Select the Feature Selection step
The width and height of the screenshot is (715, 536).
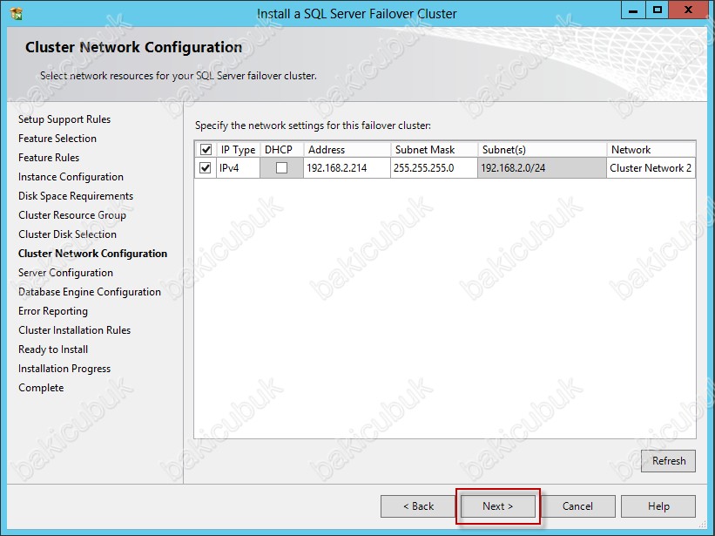(57, 139)
